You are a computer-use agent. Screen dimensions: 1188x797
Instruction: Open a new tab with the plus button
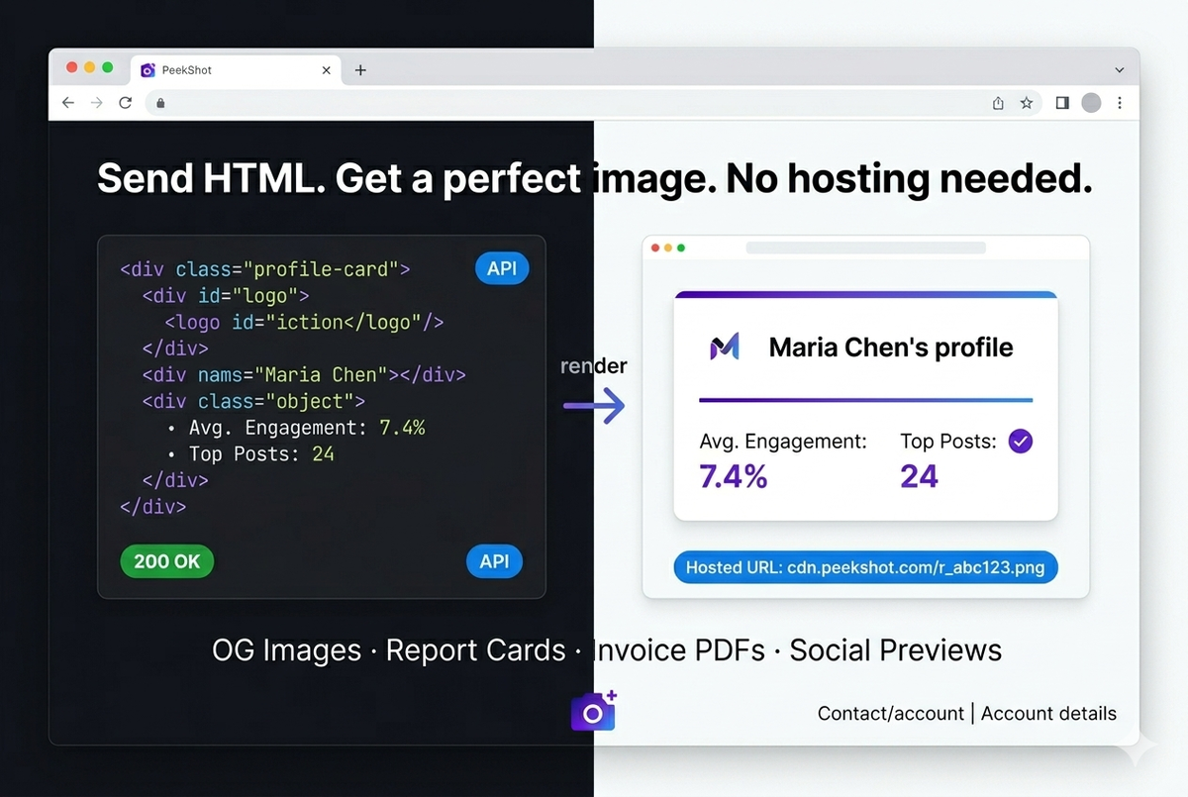tap(359, 69)
